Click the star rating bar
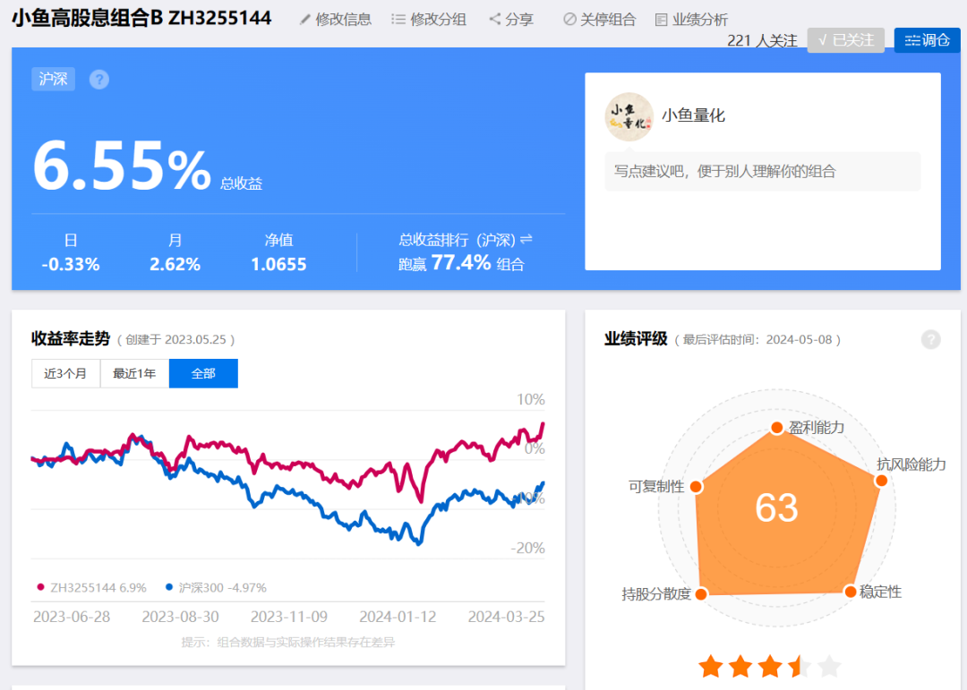Viewport: 967px width, 690px height. pos(770,667)
